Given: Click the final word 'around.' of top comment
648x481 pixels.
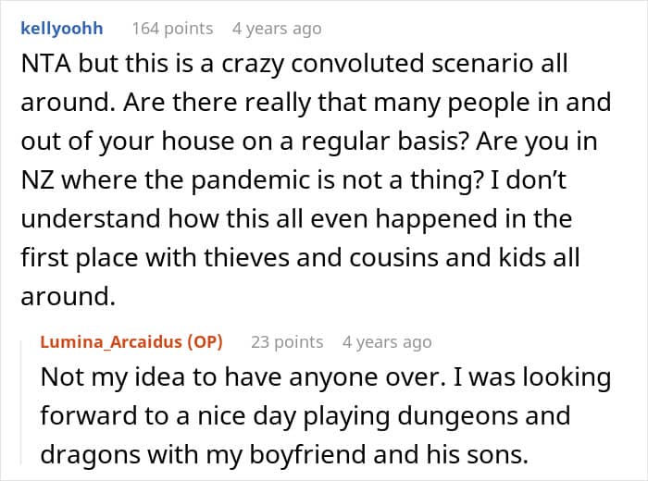Looking at the screenshot, I should pos(69,296).
